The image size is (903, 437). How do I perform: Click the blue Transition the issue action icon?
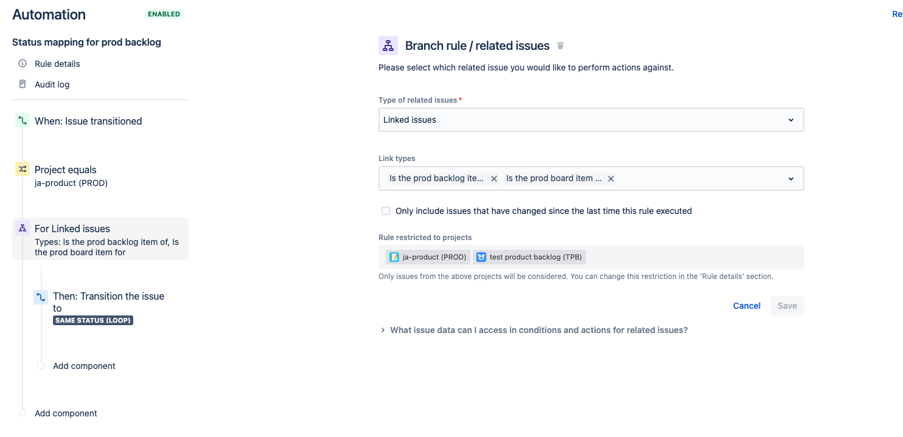41,297
